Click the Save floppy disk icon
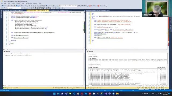The height and width of the screenshot is (96, 172). (17, 6)
